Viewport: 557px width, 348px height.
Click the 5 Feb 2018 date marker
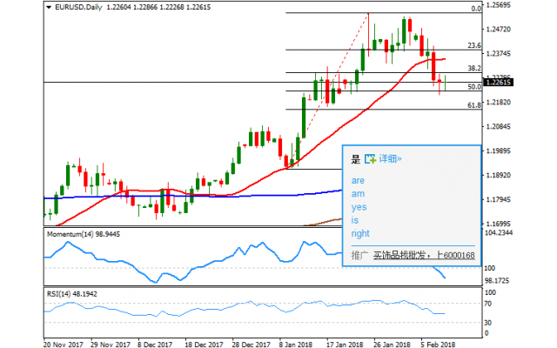point(436,343)
